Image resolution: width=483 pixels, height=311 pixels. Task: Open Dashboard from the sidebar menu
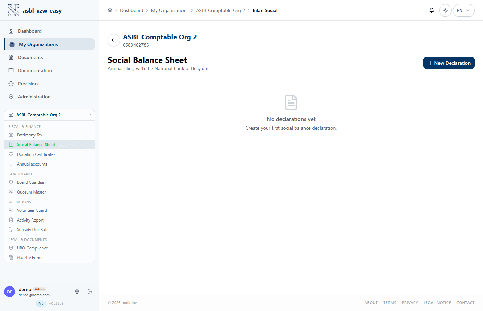click(x=50, y=31)
